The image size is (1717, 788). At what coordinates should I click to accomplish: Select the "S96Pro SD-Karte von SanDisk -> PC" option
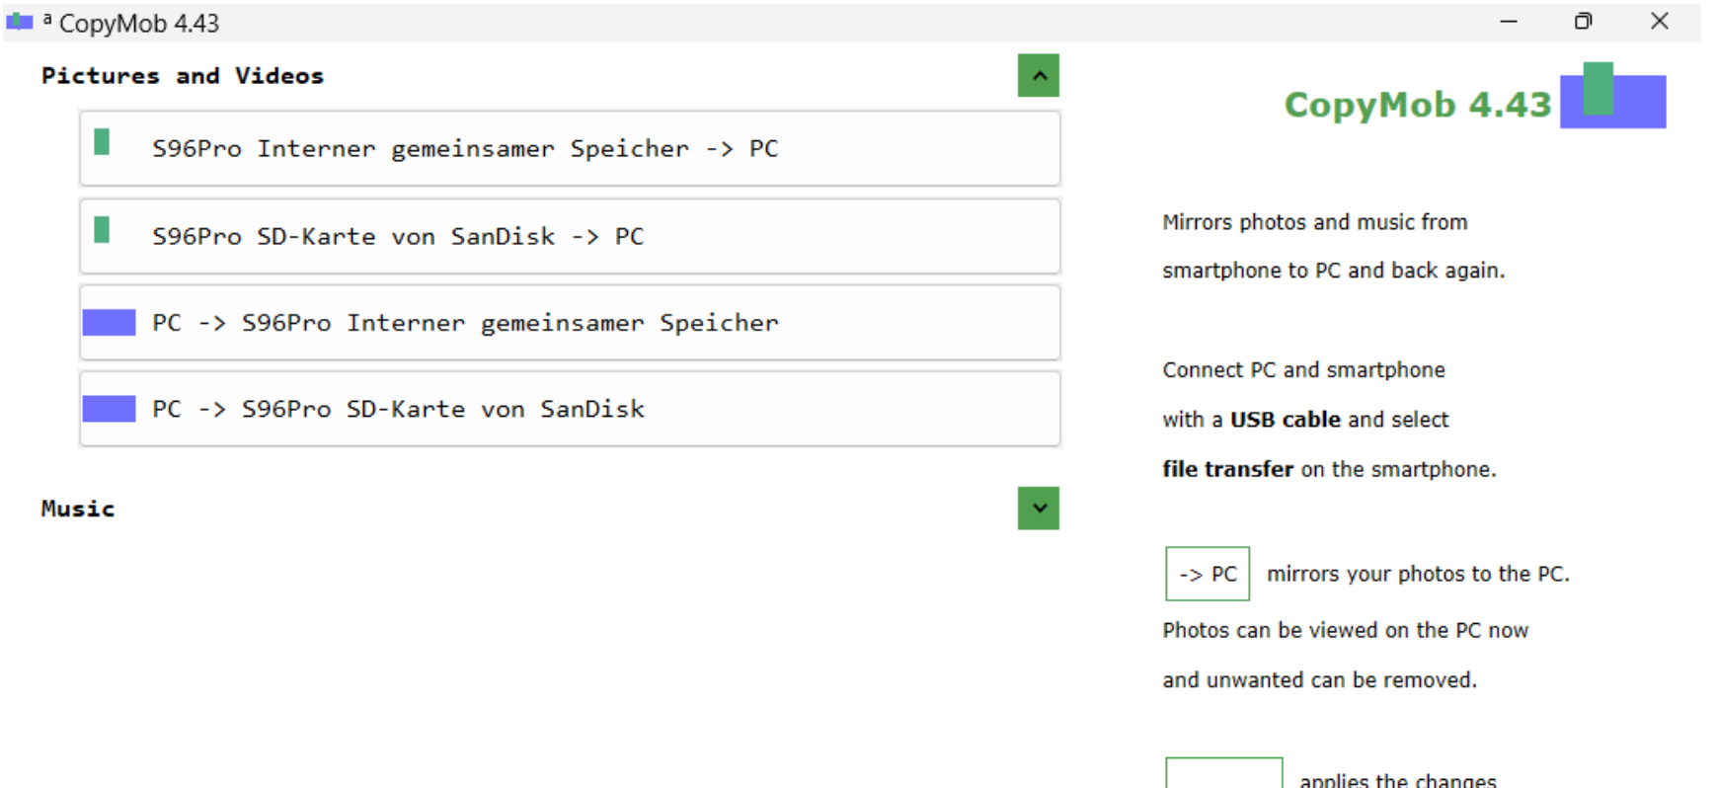[x=569, y=236]
